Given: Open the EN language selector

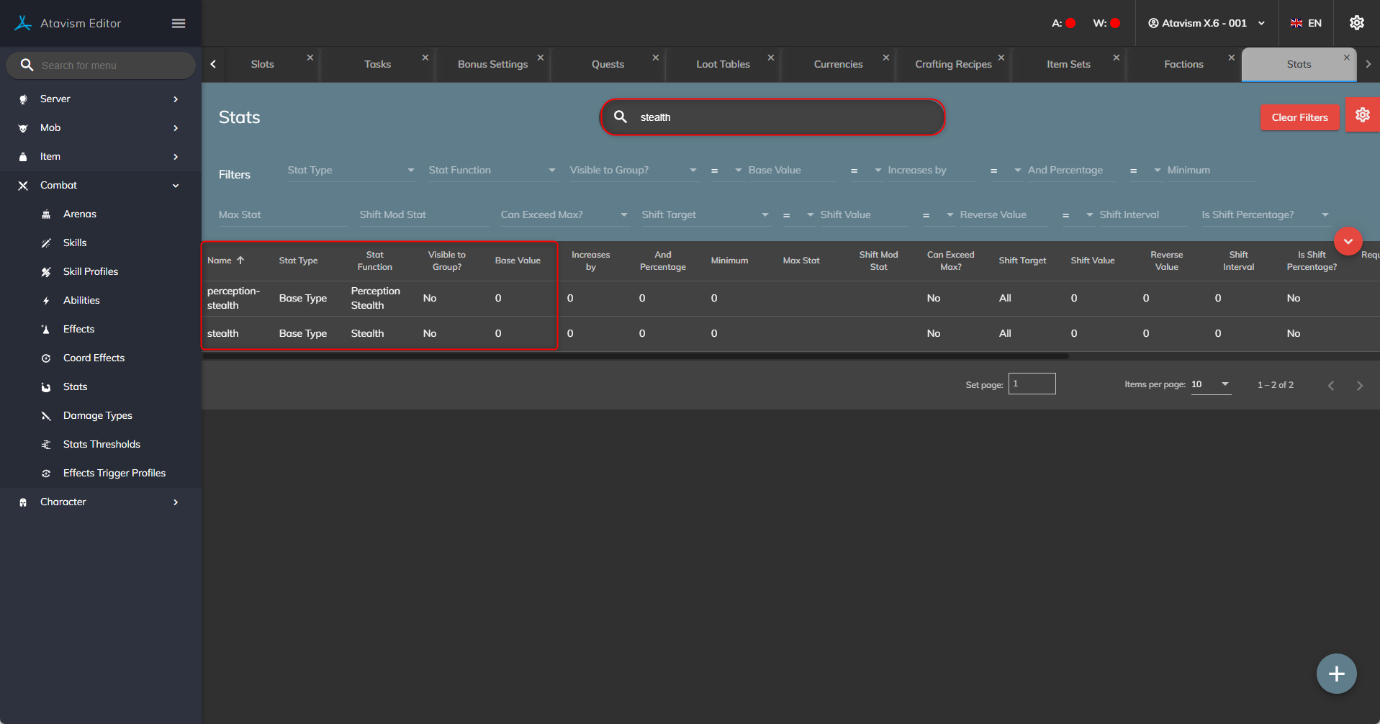Looking at the screenshot, I should tap(1306, 23).
